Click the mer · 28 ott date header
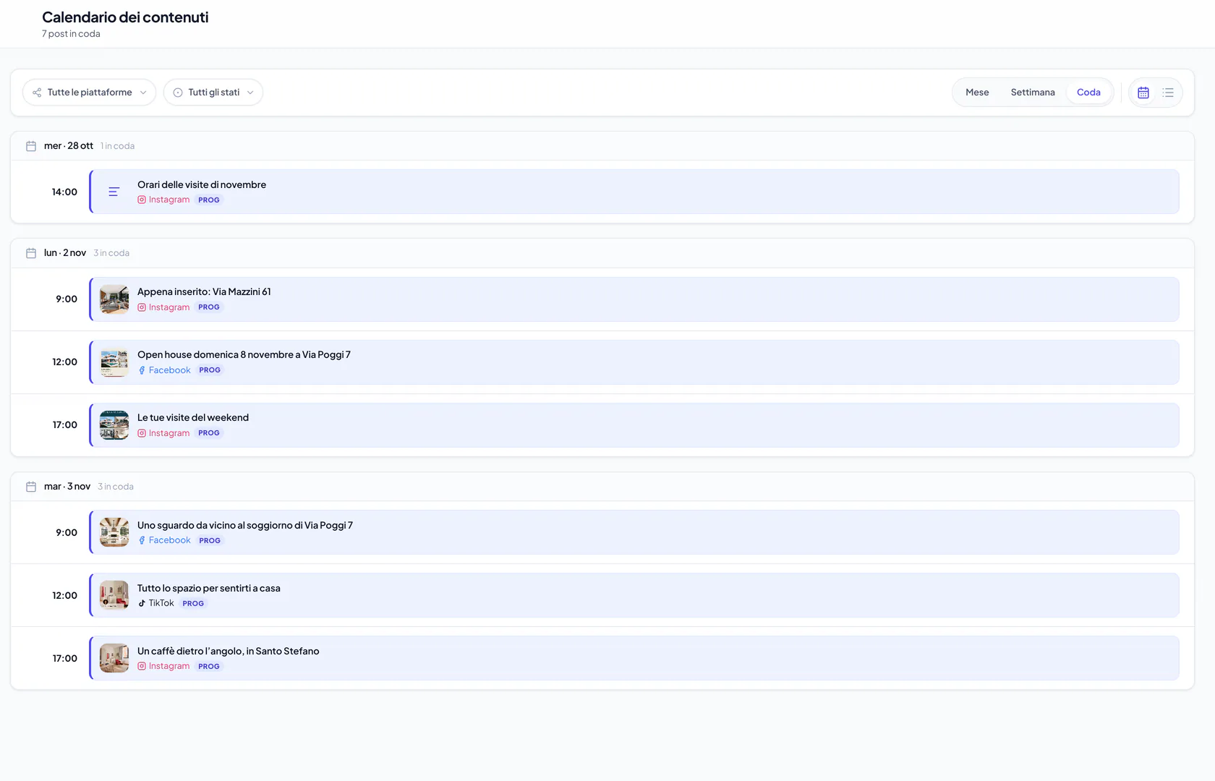Screen dimensions: 1215x781 click(x=69, y=146)
